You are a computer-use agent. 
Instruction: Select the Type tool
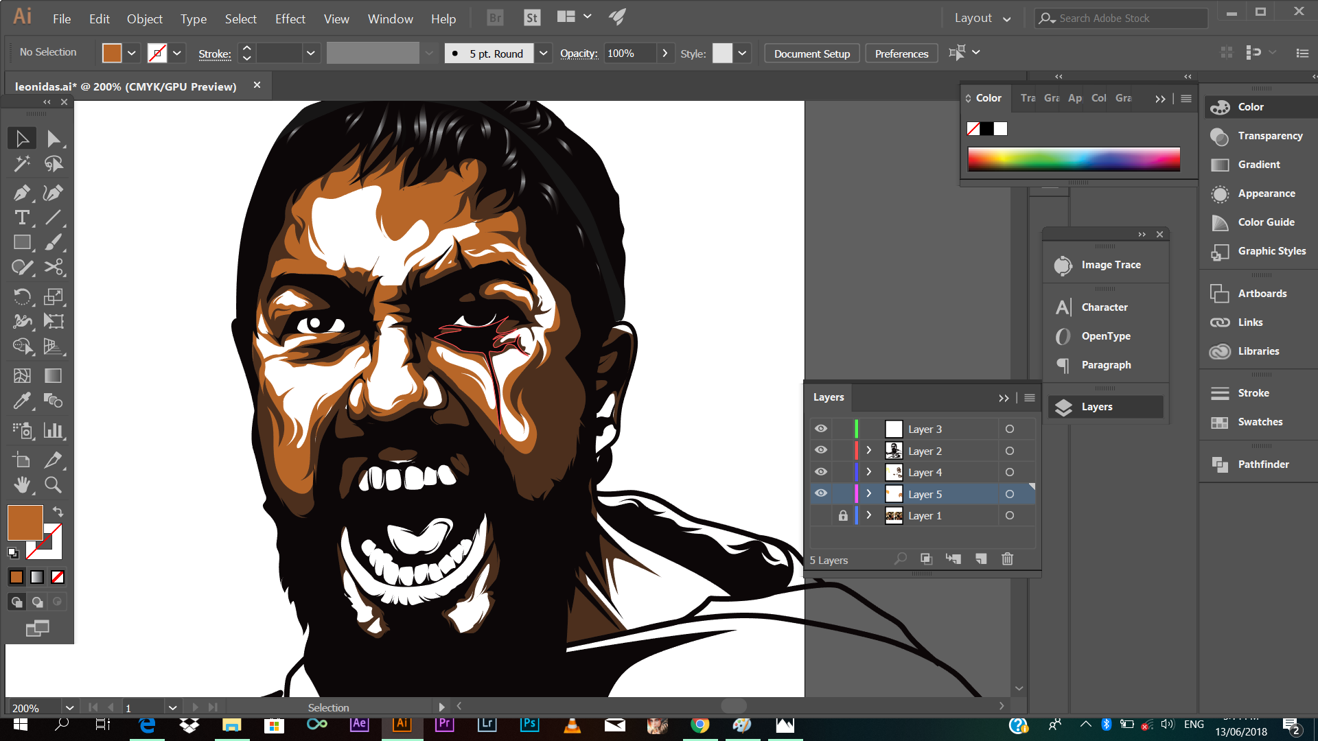pyautogui.click(x=21, y=217)
